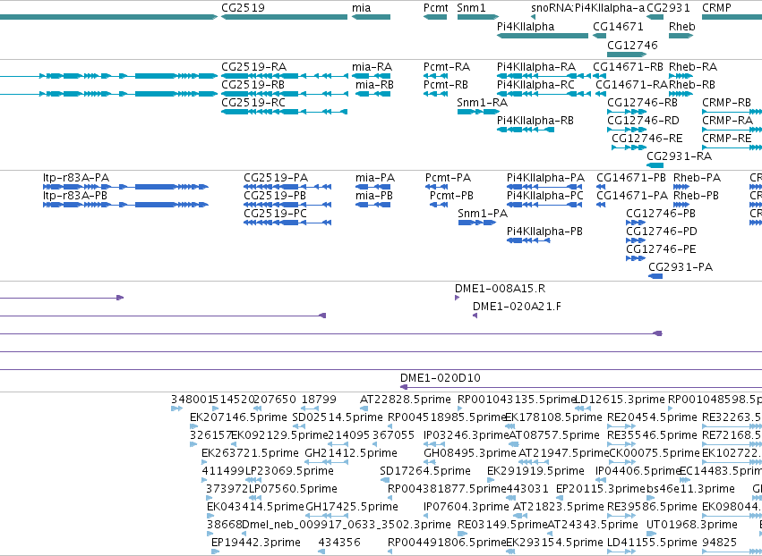Select EST EP19442.3prime
762x556 pixels.
[214, 552]
